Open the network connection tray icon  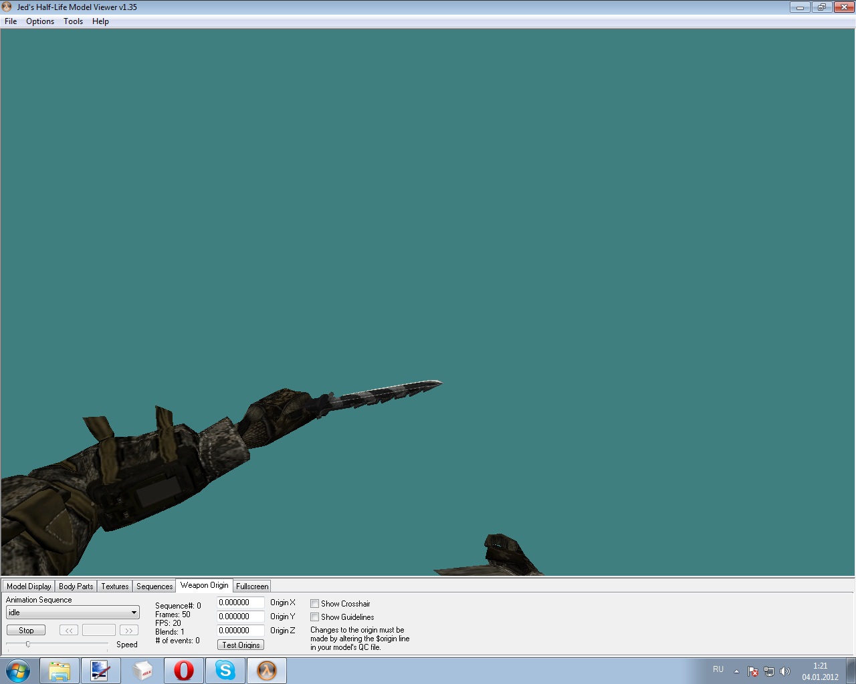point(769,671)
